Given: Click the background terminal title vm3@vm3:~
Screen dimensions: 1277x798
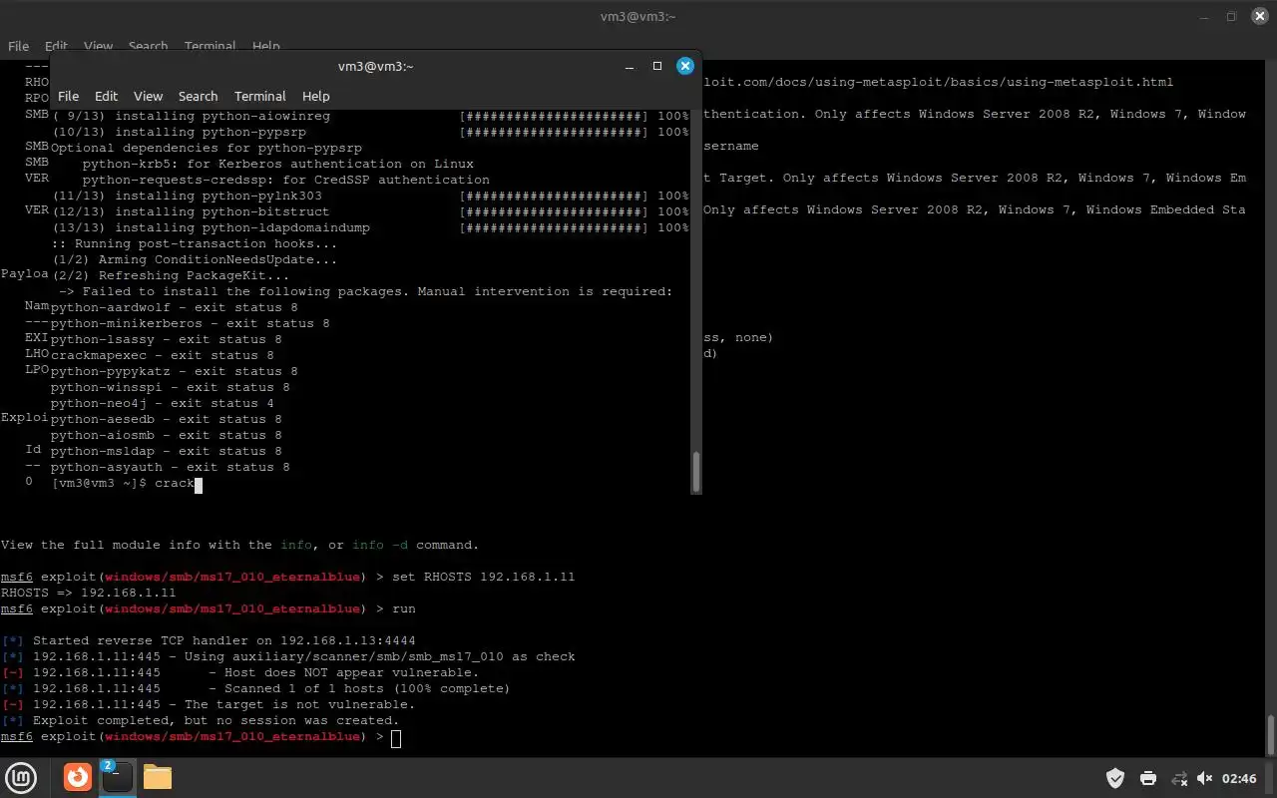Looking at the screenshot, I should click(638, 16).
